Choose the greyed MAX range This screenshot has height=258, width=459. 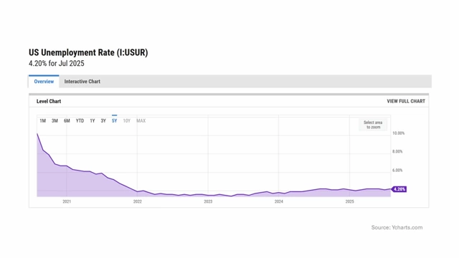(141, 121)
